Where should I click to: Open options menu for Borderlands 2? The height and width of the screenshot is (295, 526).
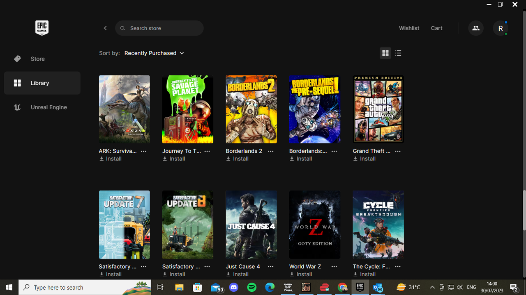coord(270,151)
